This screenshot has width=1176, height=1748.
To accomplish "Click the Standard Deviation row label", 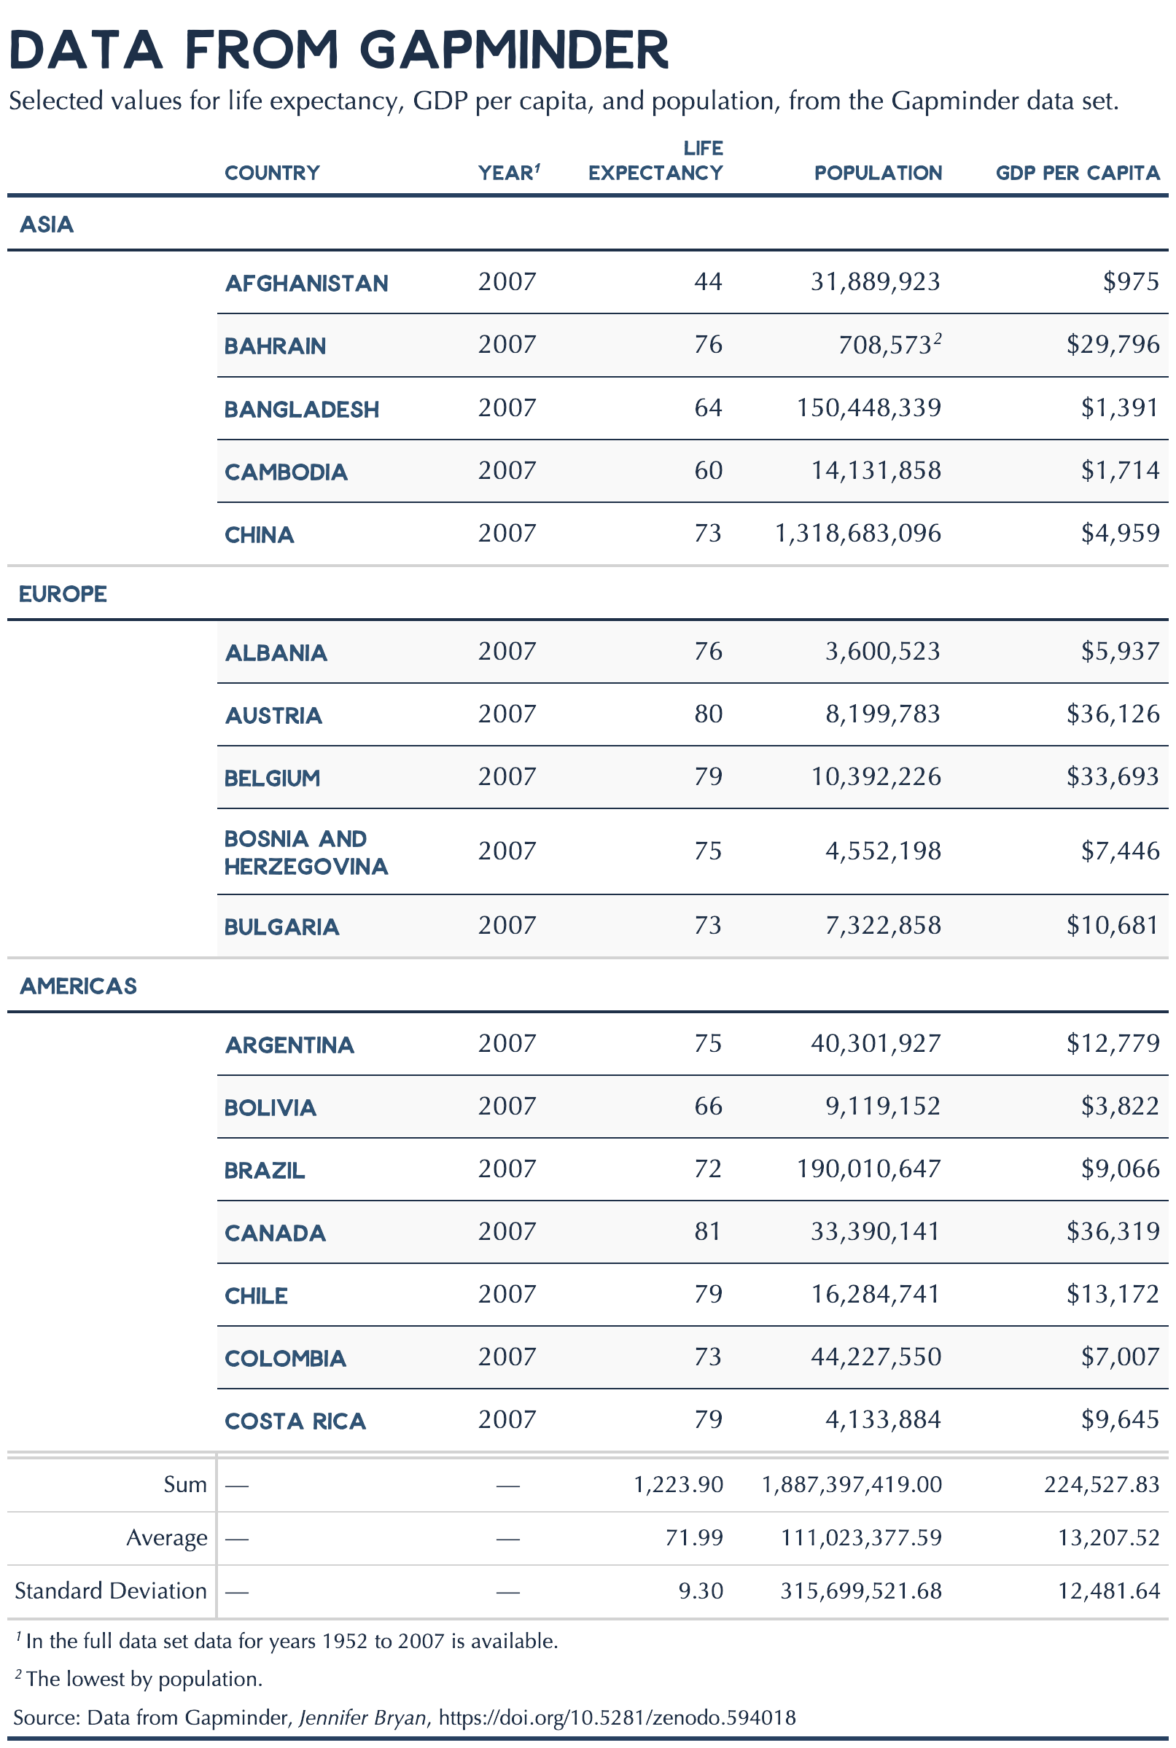I will click(x=110, y=1591).
